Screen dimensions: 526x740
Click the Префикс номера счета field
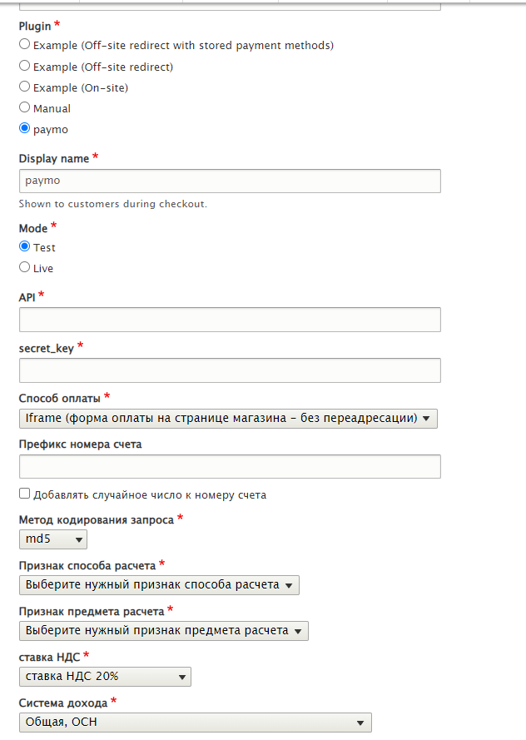point(229,466)
